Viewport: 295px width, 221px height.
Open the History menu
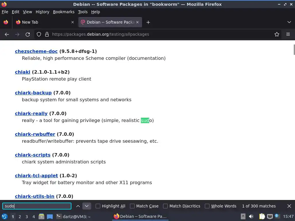42,12
